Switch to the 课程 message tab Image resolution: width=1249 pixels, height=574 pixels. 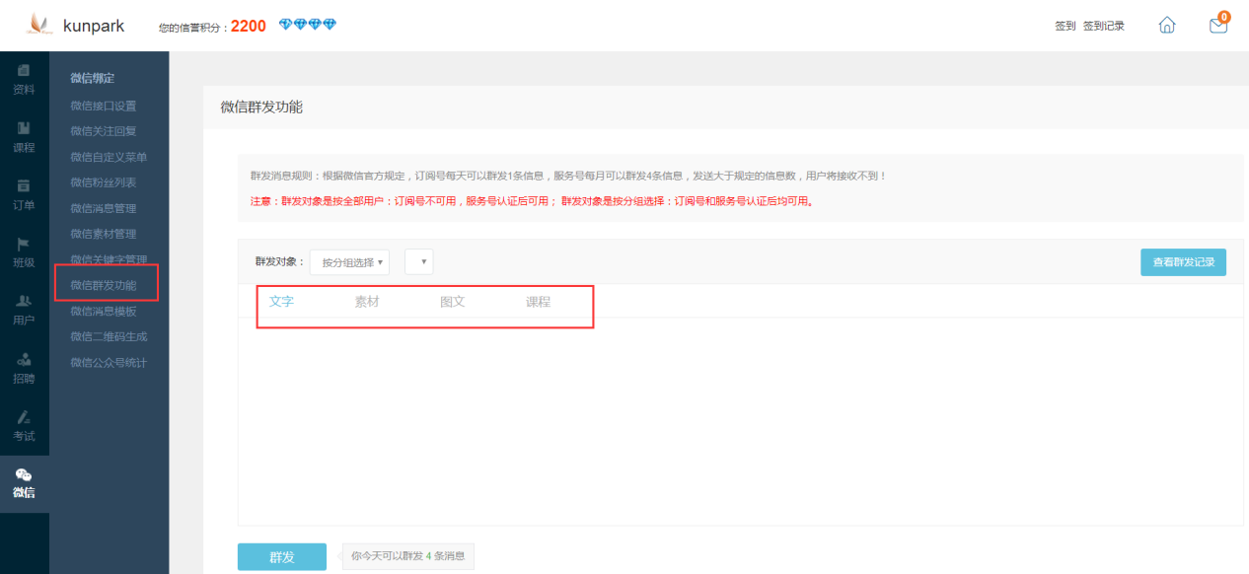click(538, 302)
